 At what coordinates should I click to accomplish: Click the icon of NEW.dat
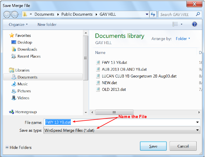98,82
